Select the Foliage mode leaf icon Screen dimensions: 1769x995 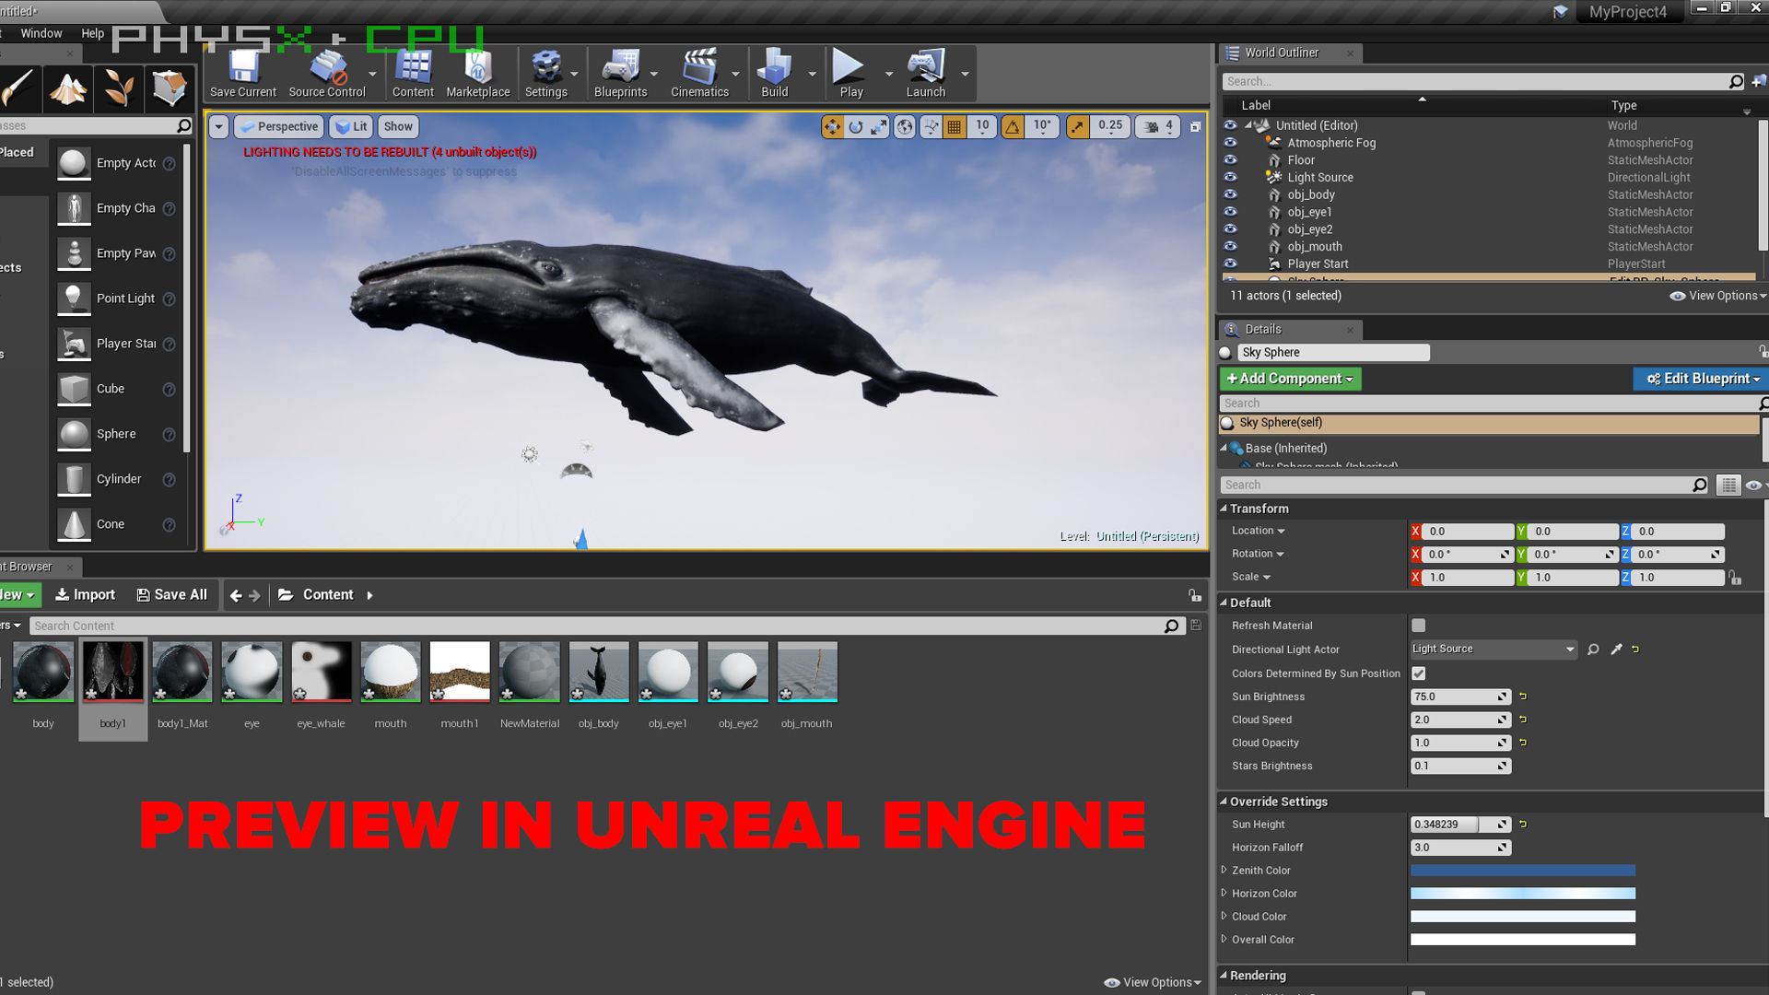point(119,88)
